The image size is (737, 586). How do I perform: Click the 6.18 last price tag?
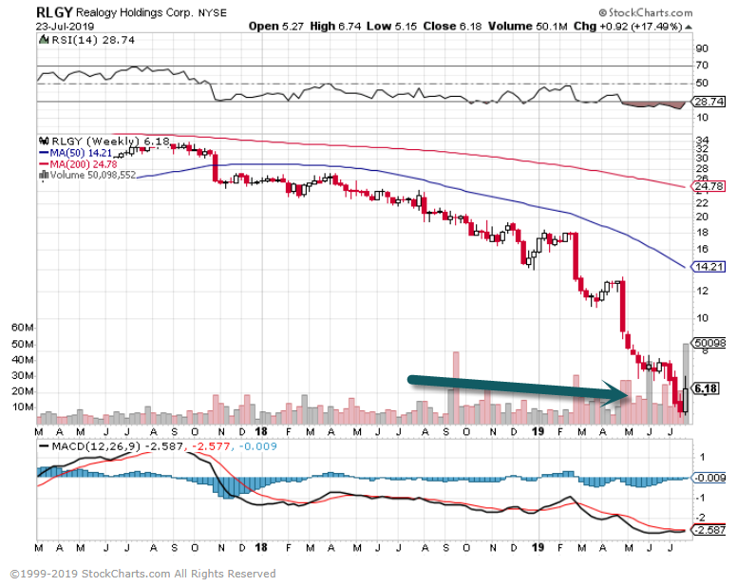point(706,388)
